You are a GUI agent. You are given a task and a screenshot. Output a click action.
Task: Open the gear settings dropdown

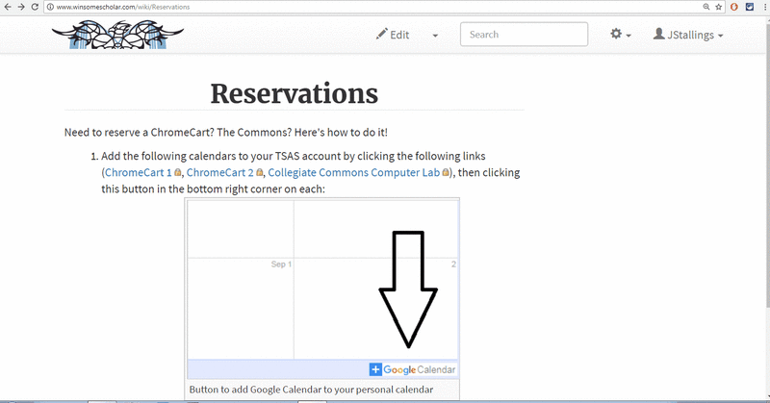click(x=620, y=35)
